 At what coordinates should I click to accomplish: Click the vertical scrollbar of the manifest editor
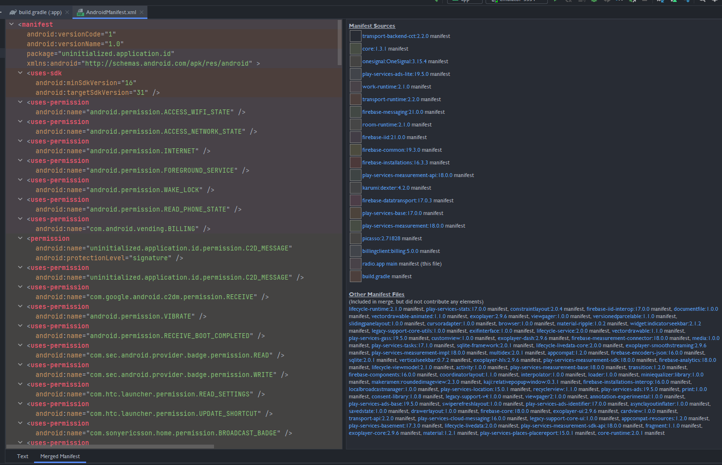(x=340, y=43)
